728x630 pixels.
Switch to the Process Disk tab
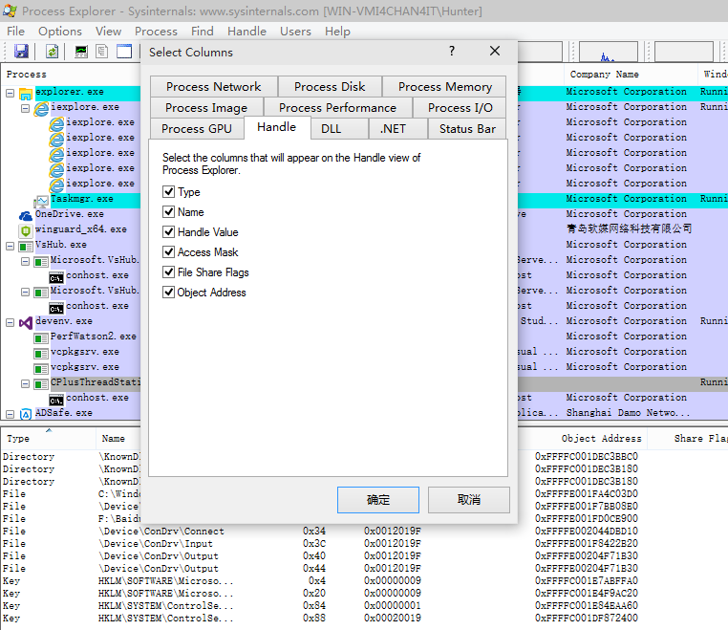pos(330,87)
